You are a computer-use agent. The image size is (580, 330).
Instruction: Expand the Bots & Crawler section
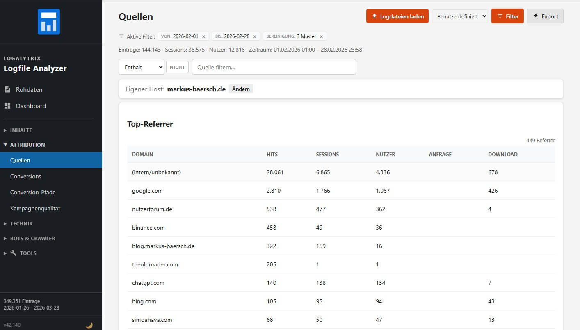click(x=32, y=238)
